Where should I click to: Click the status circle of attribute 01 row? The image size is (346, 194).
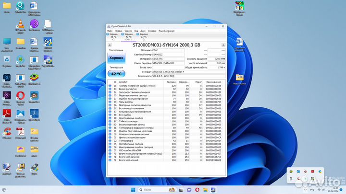(110, 85)
